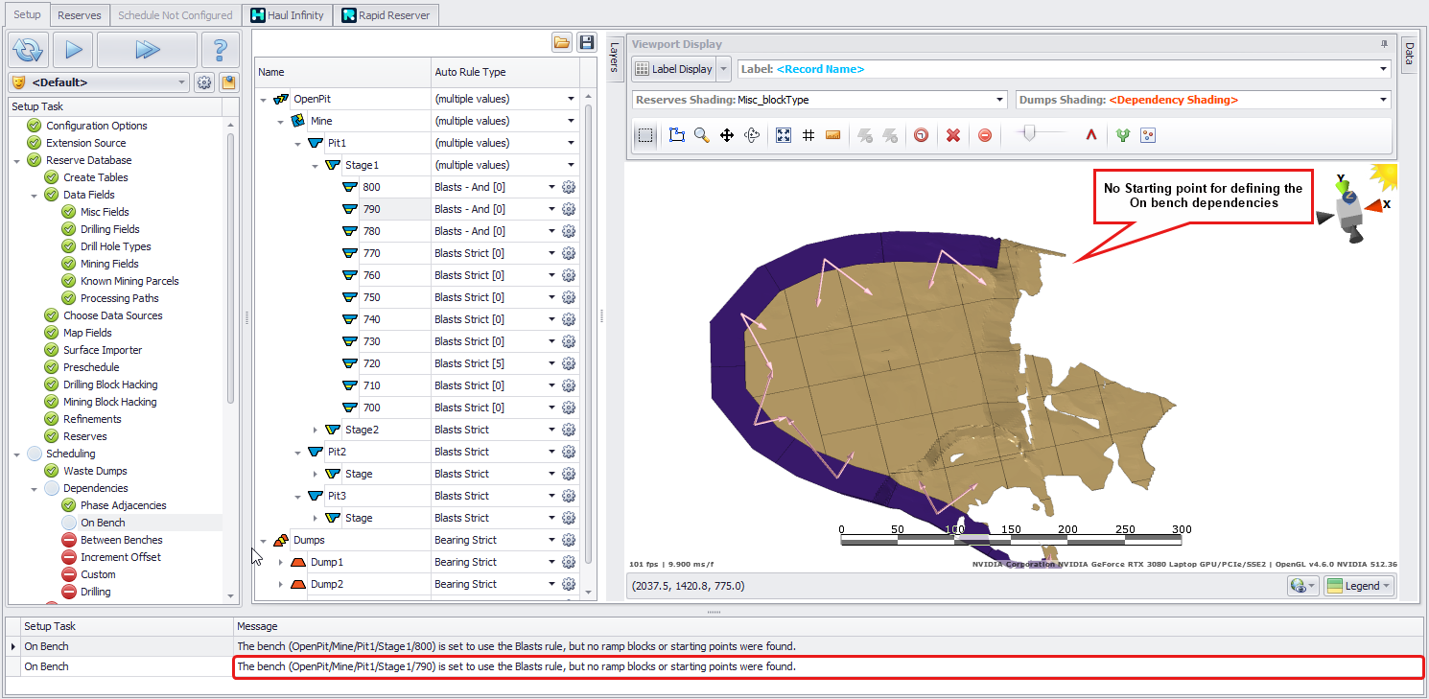Select the magnifier zoom tool in viewport
This screenshot has width=1429, height=699.
702,136
